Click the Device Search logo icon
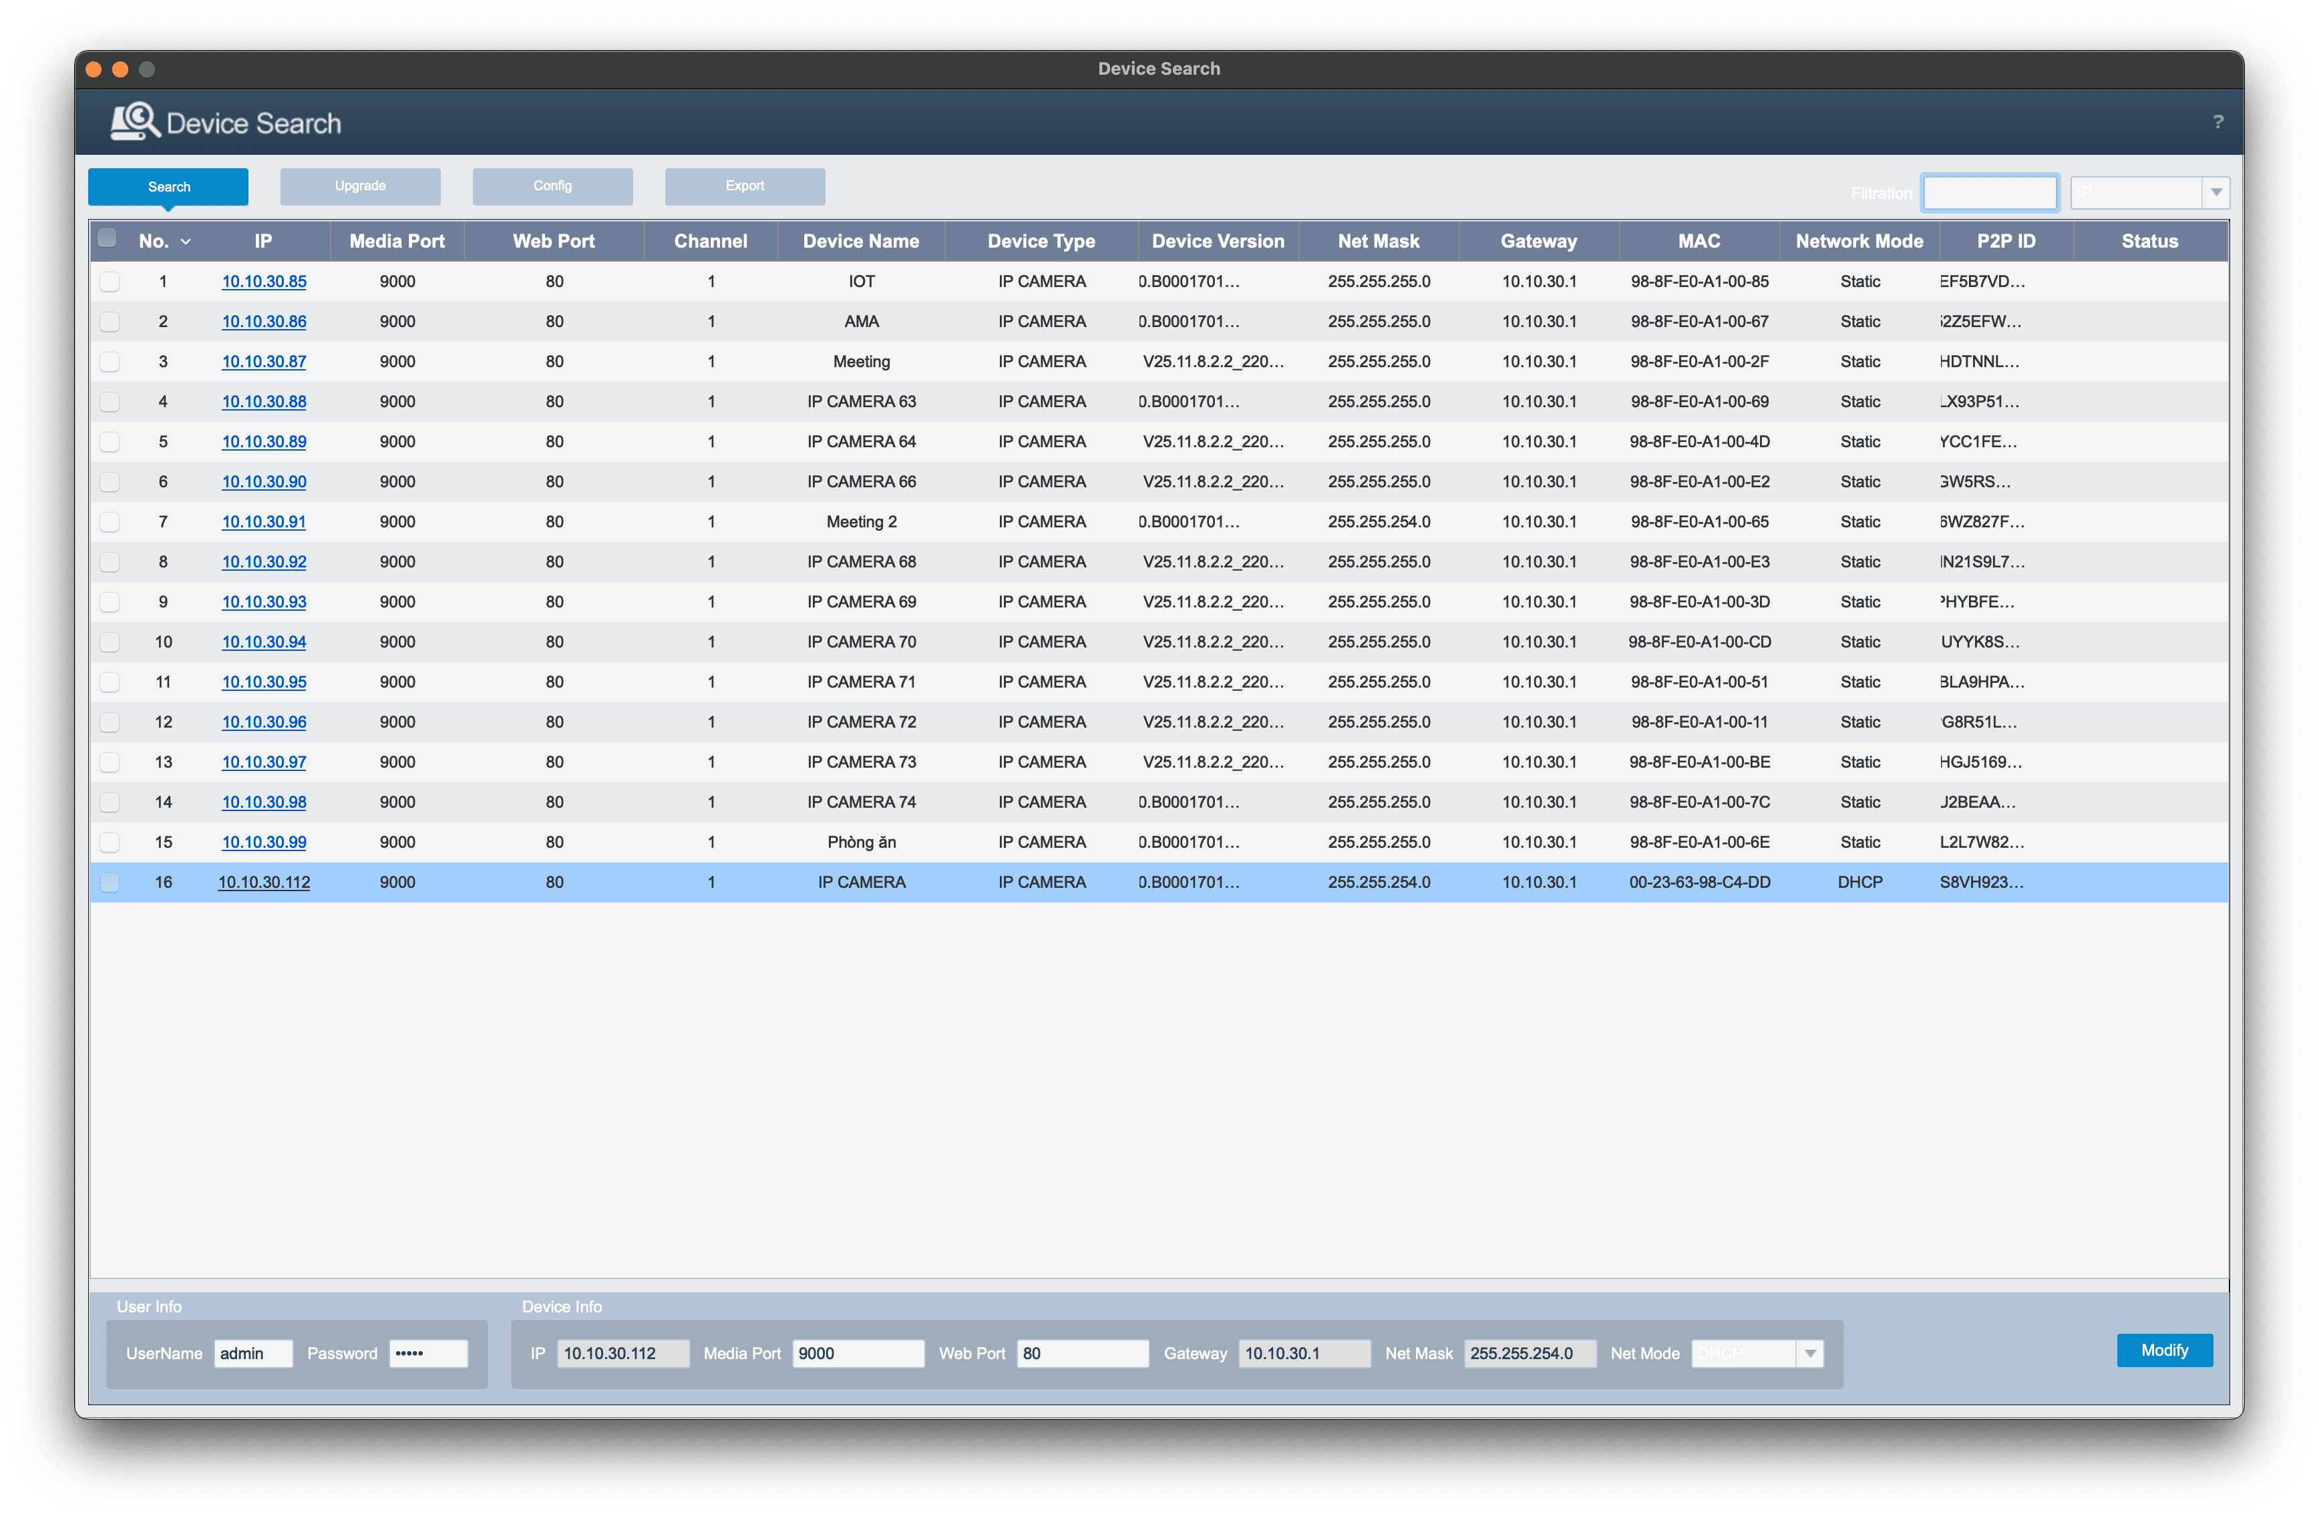Viewport: 2319px width, 1518px height. pyautogui.click(x=134, y=121)
